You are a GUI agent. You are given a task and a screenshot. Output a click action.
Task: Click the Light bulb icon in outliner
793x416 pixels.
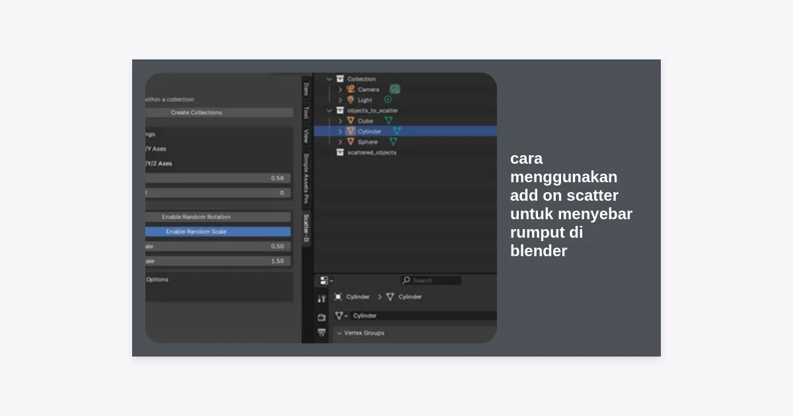[x=351, y=100]
